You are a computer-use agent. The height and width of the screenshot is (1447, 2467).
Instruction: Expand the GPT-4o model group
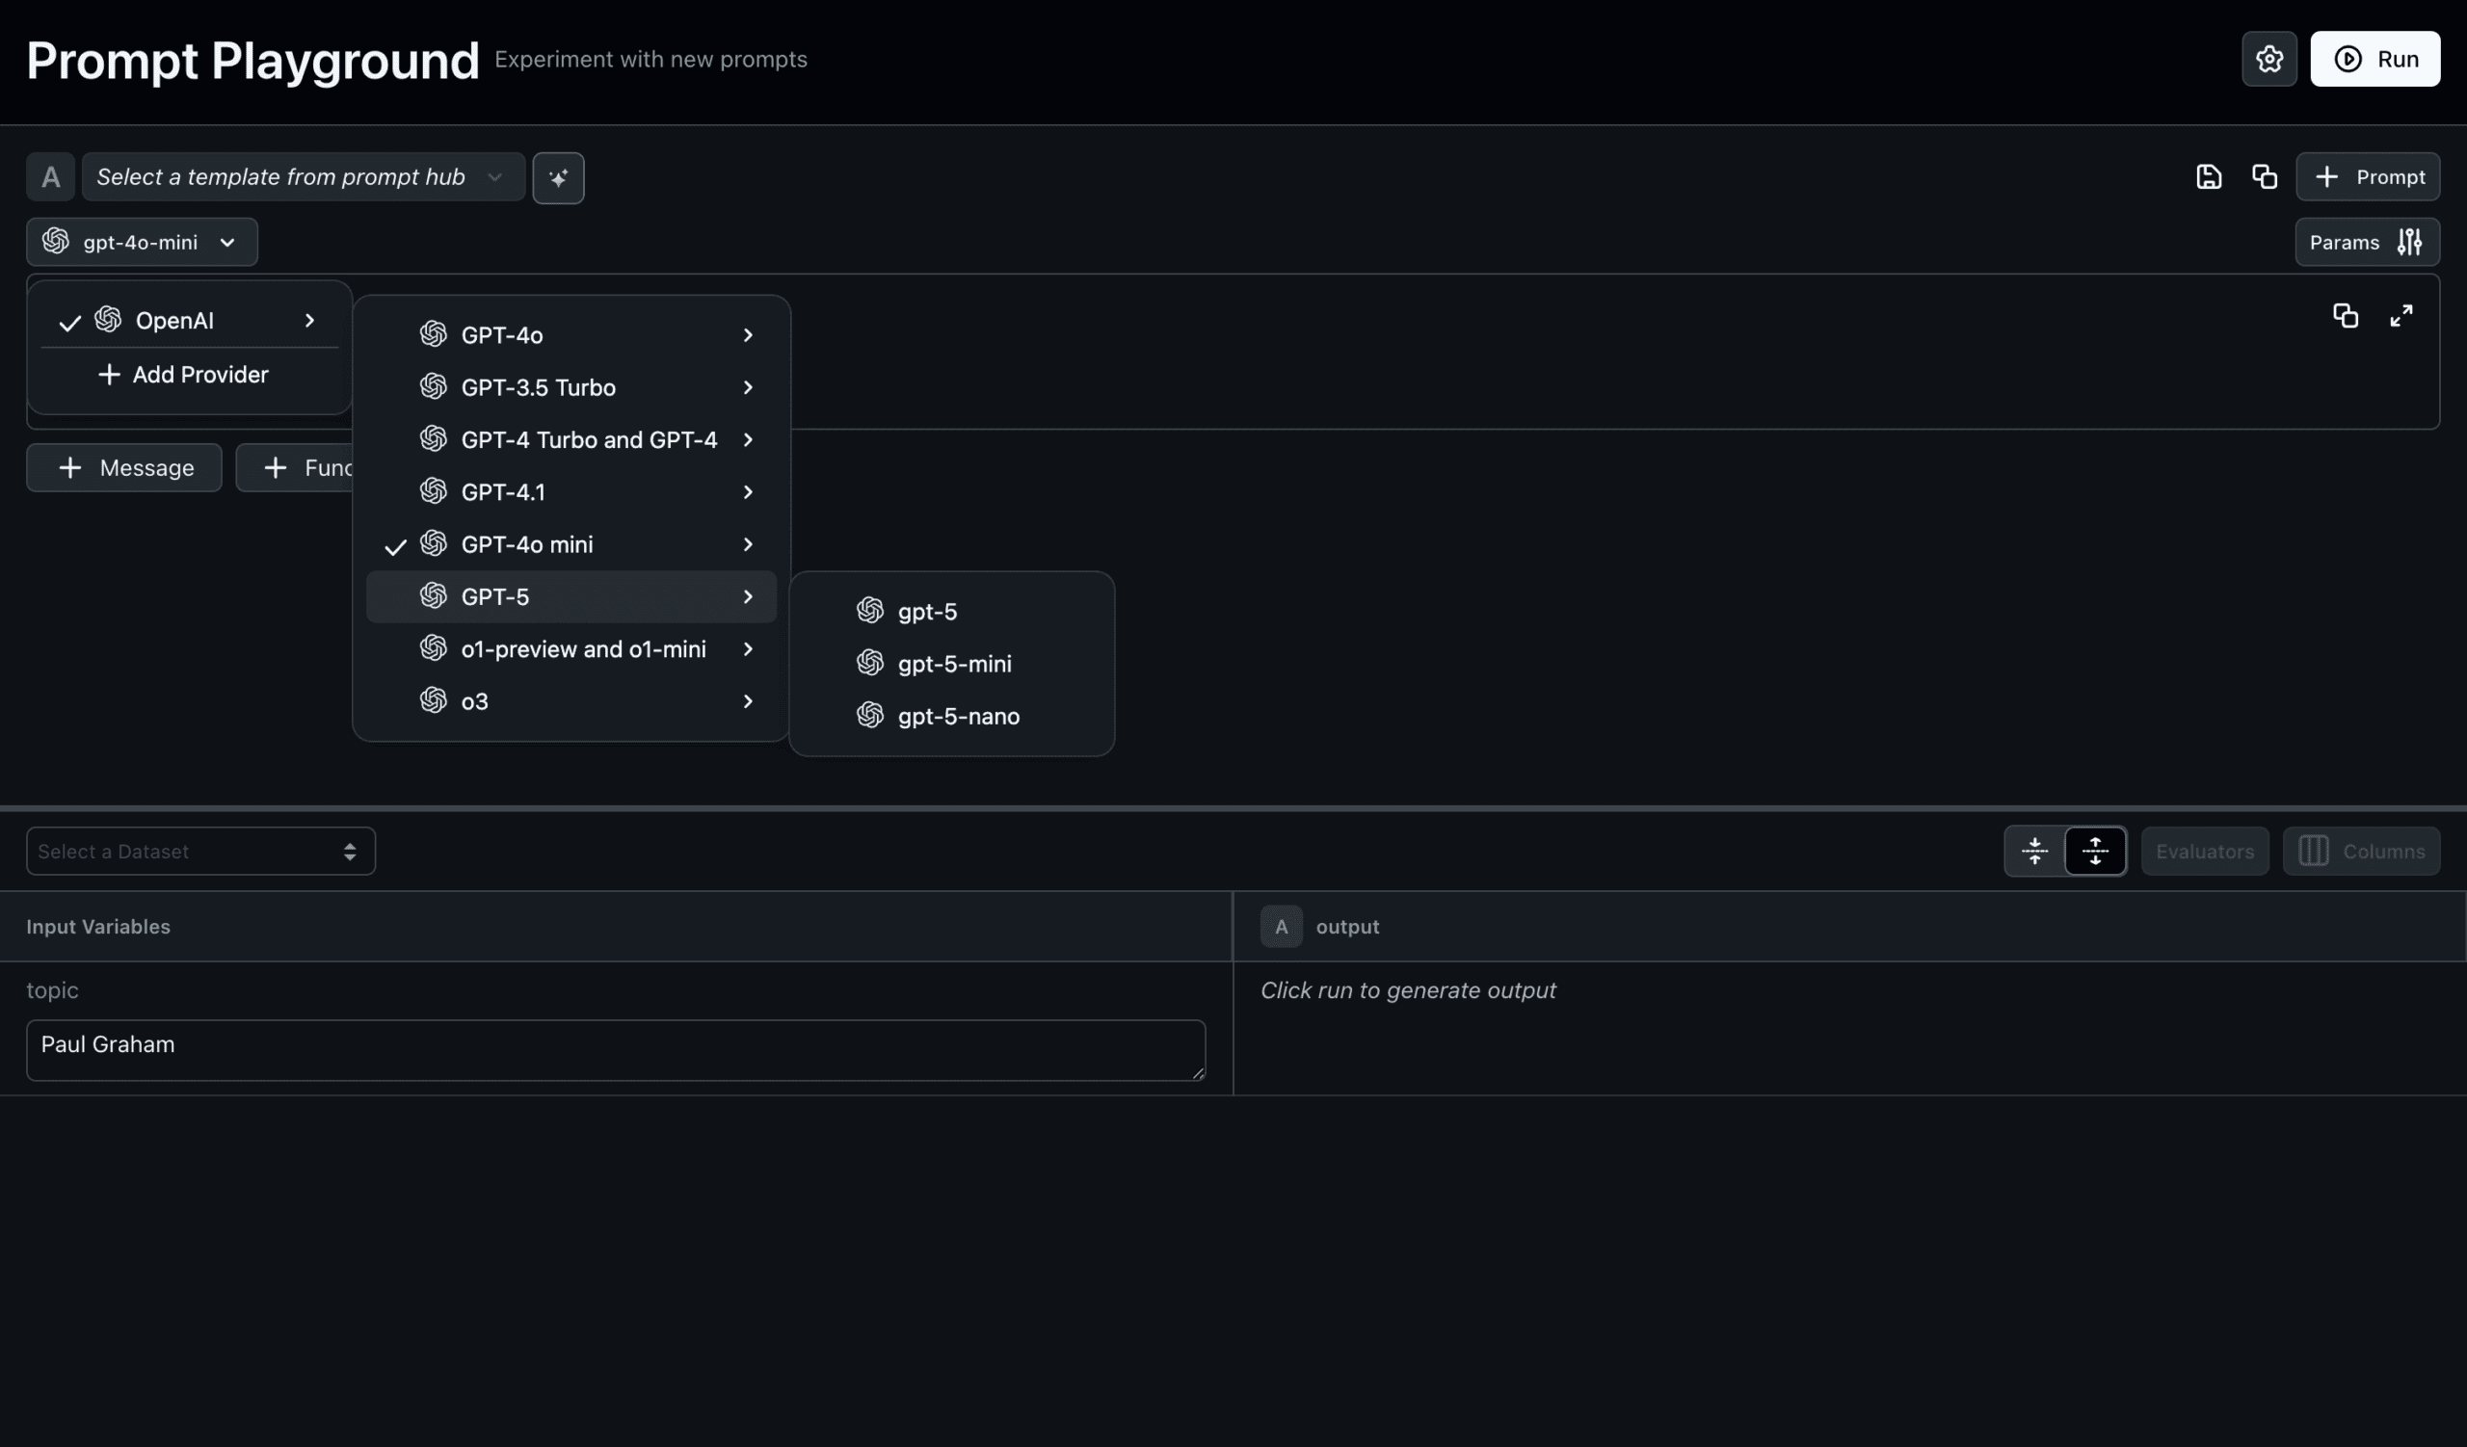click(570, 334)
